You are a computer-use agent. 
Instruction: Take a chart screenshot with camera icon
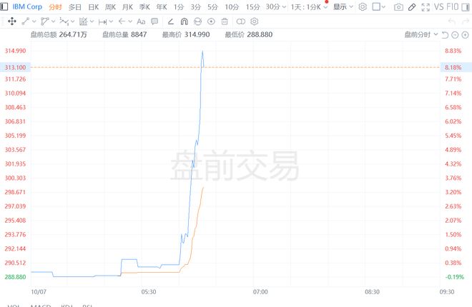coord(398,7)
